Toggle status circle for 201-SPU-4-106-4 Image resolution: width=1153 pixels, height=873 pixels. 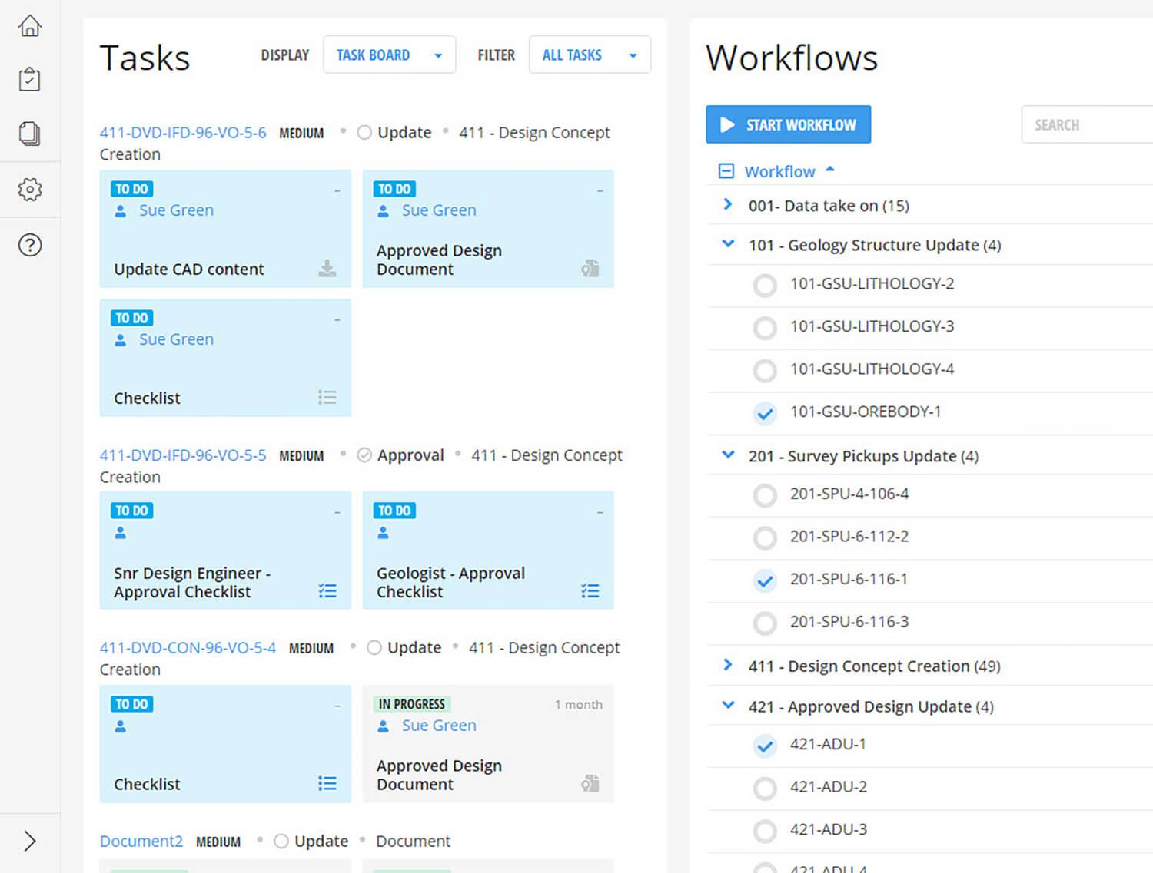[765, 495]
